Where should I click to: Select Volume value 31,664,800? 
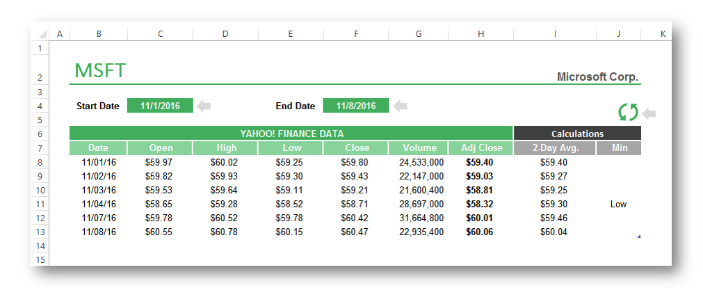(421, 218)
